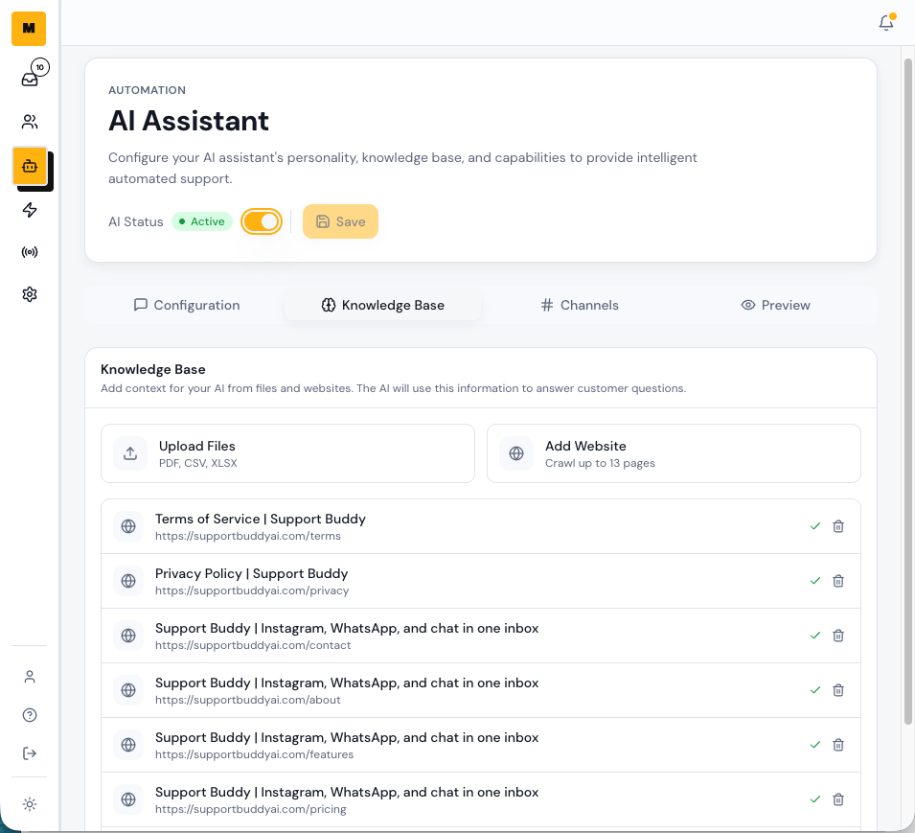Click the globe icon for the features page
915x833 pixels.
(x=128, y=745)
